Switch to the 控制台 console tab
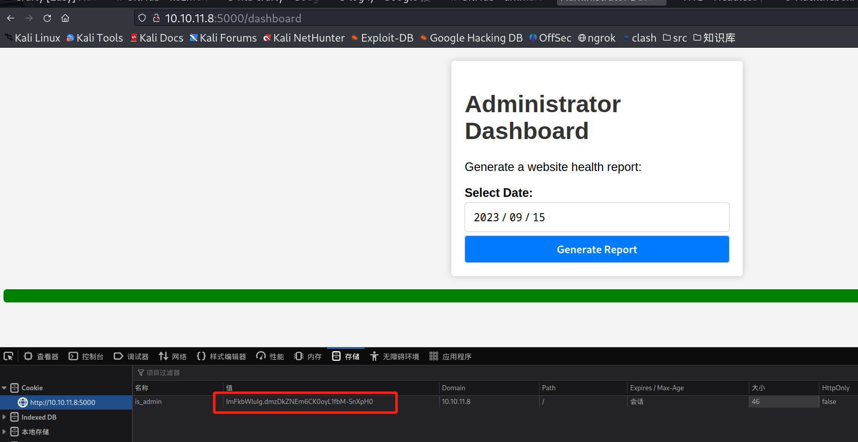Screen dimensions: 858x442 point(86,356)
